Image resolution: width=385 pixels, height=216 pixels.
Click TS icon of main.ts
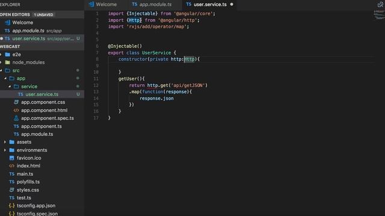[12, 174]
